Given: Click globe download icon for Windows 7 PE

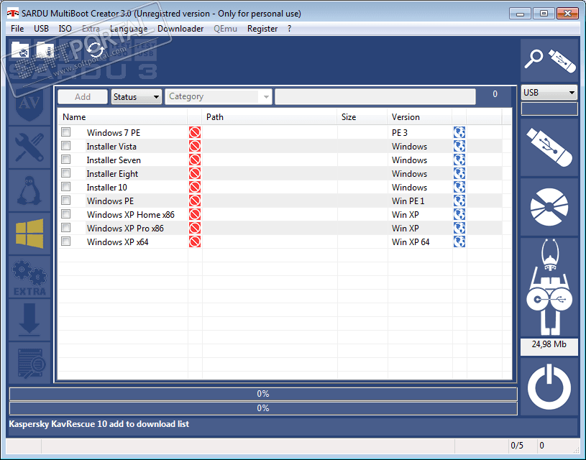Looking at the screenshot, I should tap(459, 133).
